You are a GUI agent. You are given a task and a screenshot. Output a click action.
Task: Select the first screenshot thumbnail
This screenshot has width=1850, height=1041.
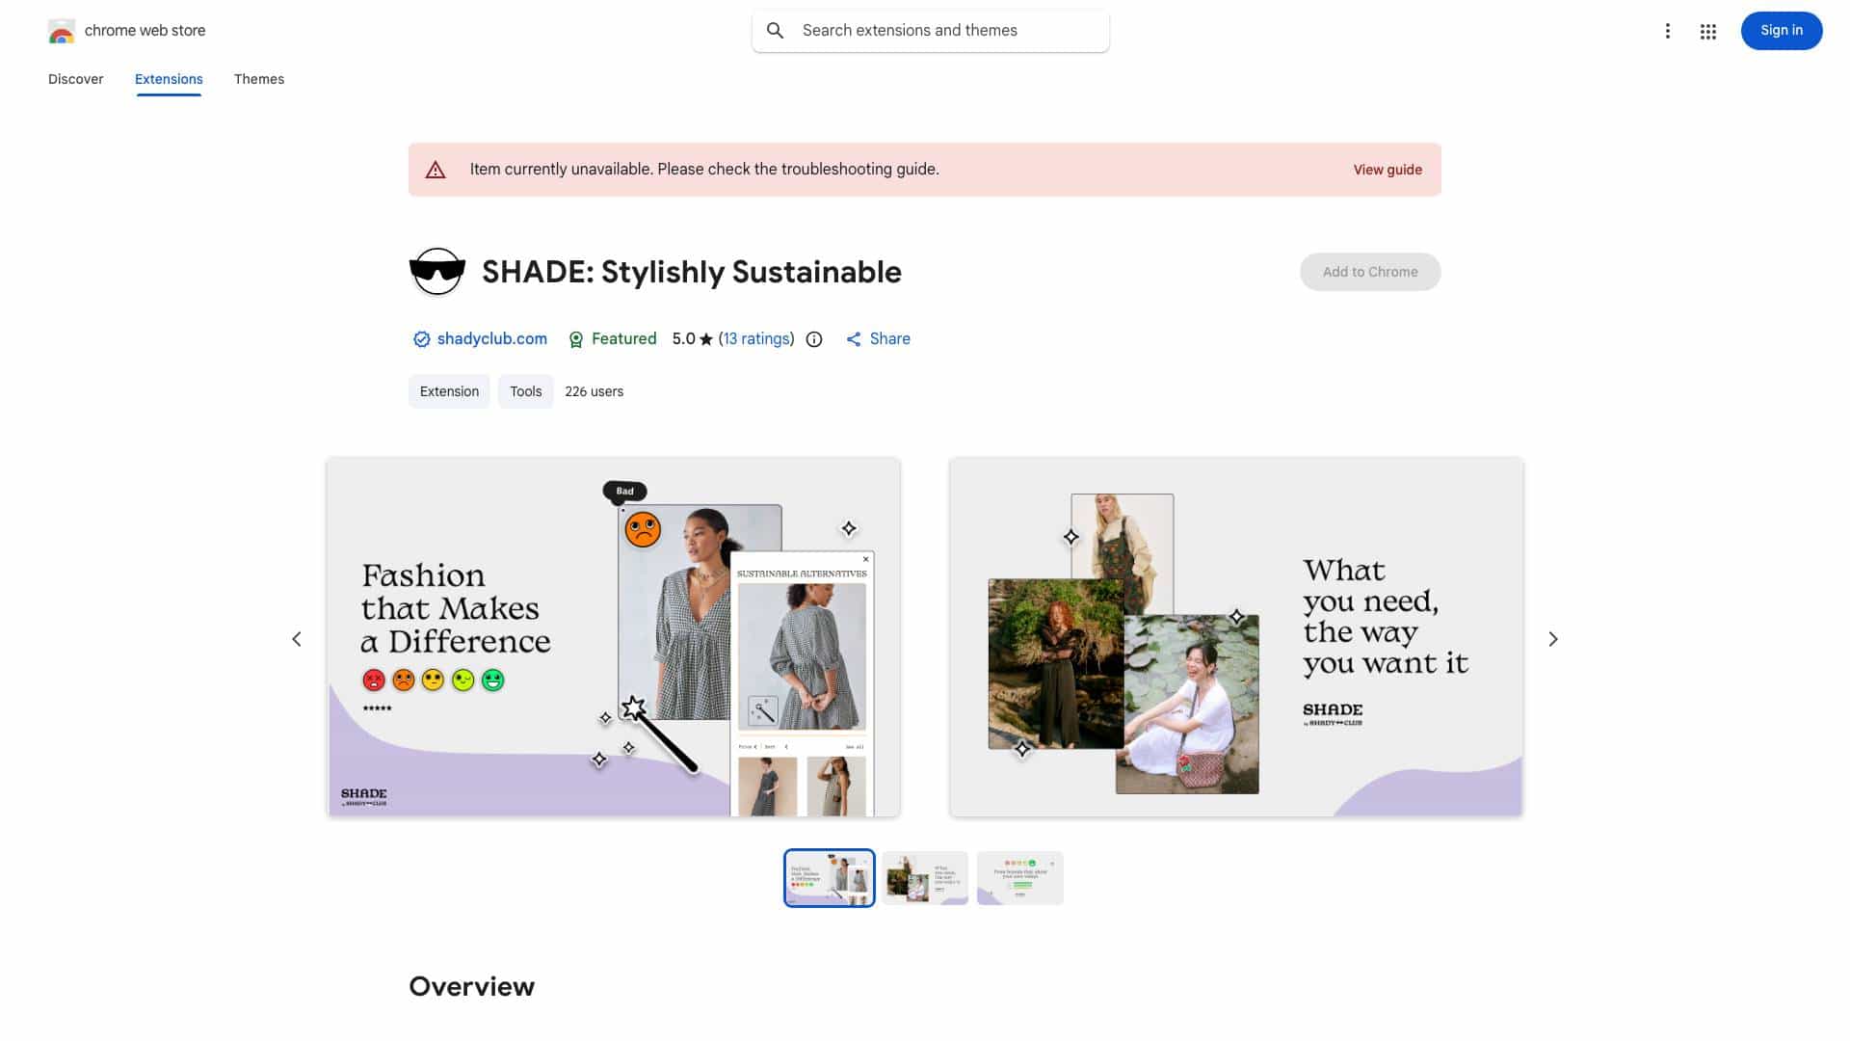(x=829, y=878)
